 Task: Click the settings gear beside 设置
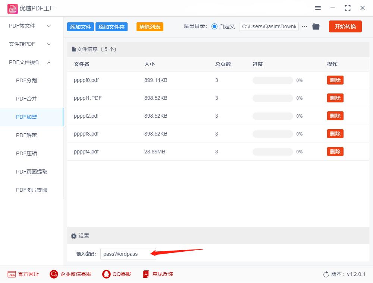click(x=74, y=236)
